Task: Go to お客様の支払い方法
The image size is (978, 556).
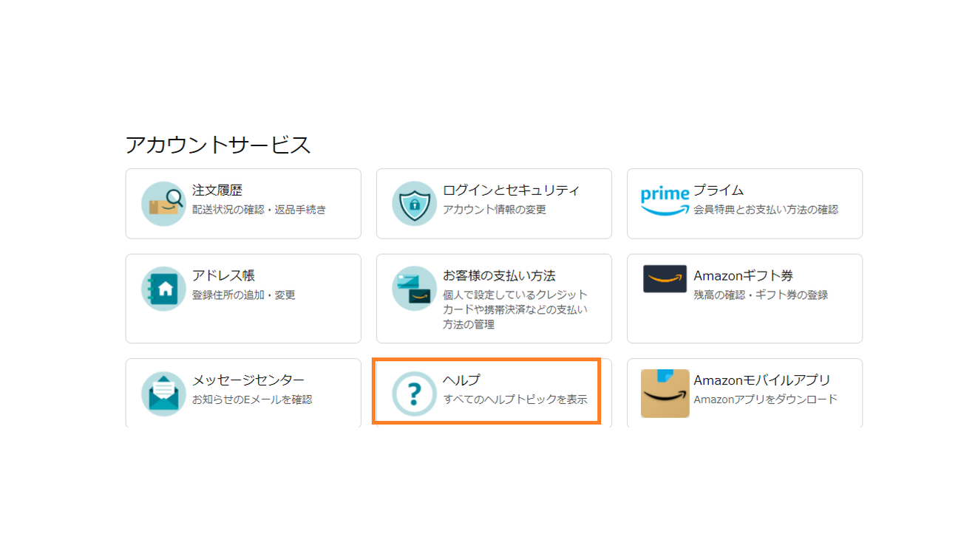Action: [x=499, y=276]
